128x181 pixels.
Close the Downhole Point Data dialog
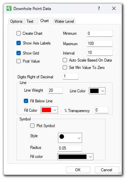pos(114,8)
